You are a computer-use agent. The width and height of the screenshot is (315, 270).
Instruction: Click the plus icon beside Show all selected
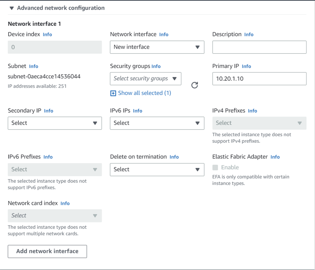point(113,93)
